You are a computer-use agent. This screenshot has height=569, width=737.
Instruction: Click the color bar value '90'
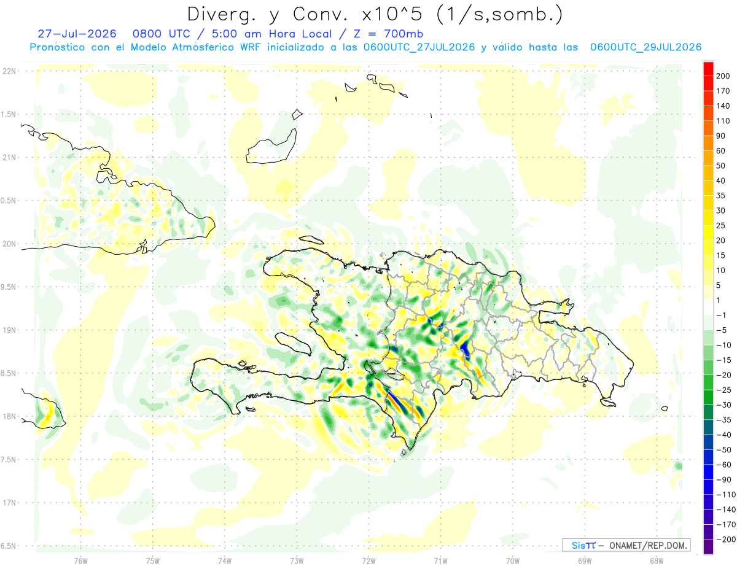tap(721, 136)
